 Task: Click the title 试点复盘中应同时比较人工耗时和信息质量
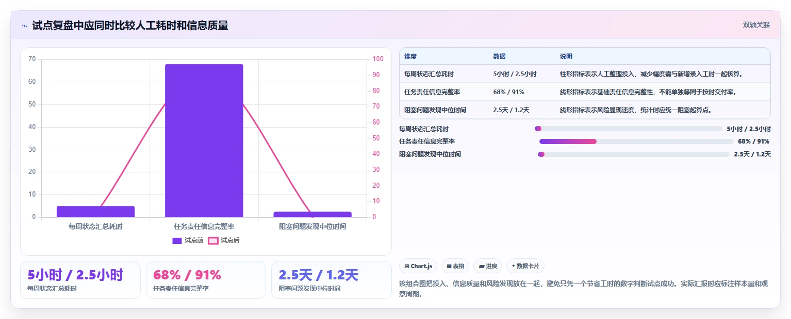(130, 25)
